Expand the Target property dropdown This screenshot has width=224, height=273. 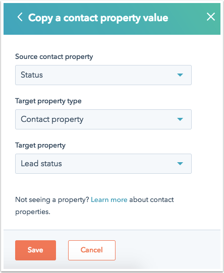103,164
